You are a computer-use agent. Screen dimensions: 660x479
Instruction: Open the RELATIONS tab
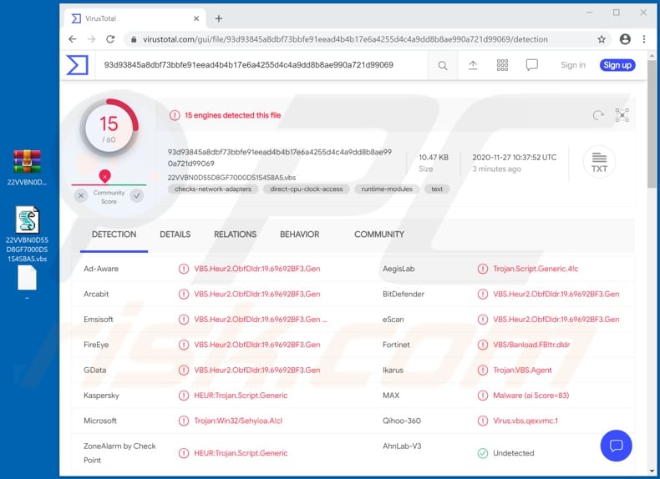point(235,234)
